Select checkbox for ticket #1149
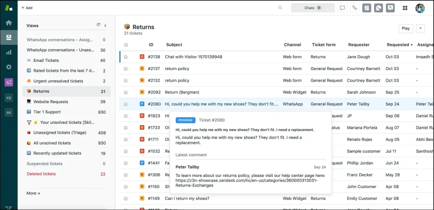The height and width of the screenshot is (210, 434). tap(125, 199)
